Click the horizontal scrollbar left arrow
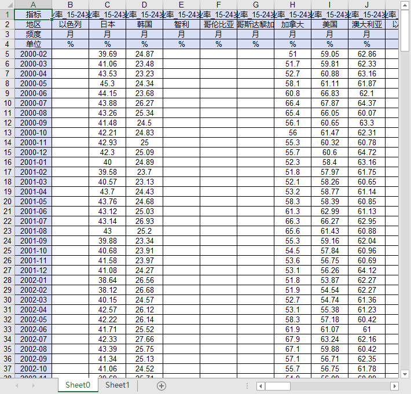411x394 pixels. click(260, 386)
